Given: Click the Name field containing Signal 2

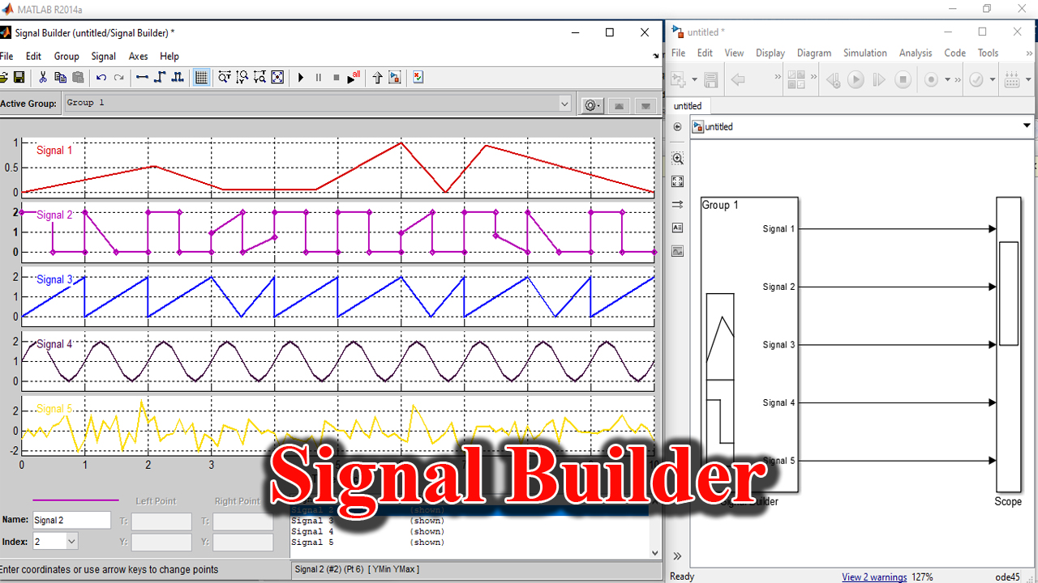Looking at the screenshot, I should pos(71,520).
